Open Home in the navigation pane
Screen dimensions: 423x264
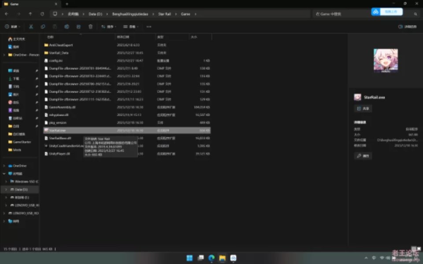pyautogui.click(x=17, y=39)
